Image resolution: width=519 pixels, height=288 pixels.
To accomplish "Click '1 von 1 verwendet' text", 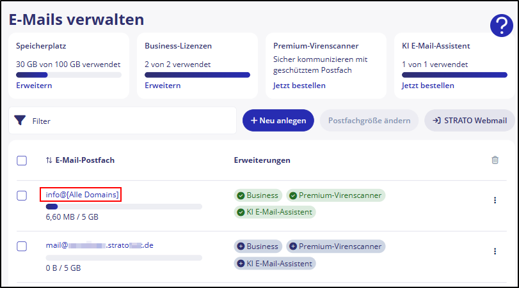I will 435,64.
